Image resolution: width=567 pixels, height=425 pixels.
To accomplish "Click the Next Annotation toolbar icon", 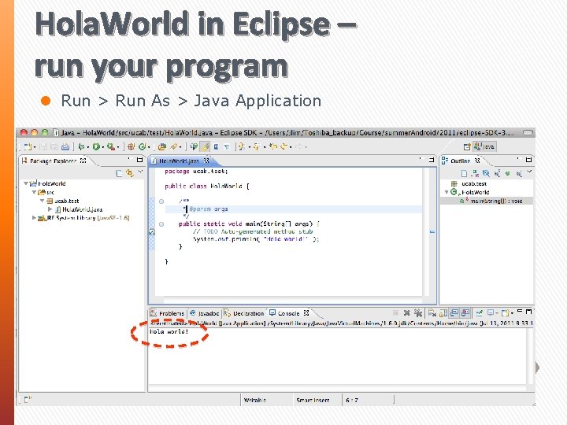I will [x=242, y=146].
